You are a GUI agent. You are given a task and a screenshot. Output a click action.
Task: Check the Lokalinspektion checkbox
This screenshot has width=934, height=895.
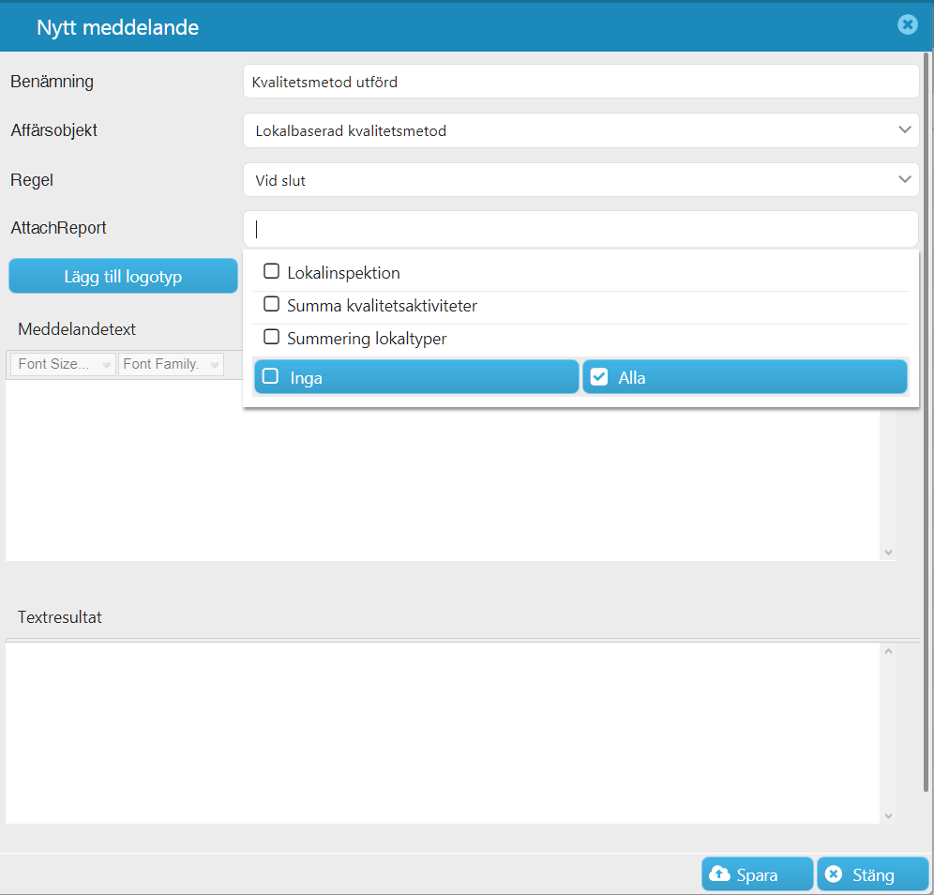[272, 271]
